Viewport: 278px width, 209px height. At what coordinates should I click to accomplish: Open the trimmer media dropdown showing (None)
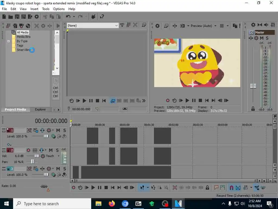(93, 26)
